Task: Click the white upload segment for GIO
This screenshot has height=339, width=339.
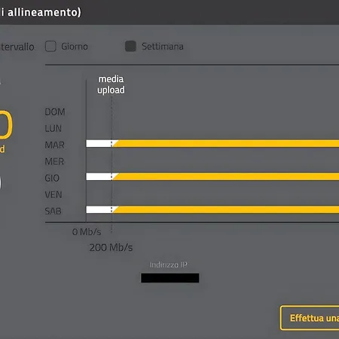Action: tap(99, 176)
